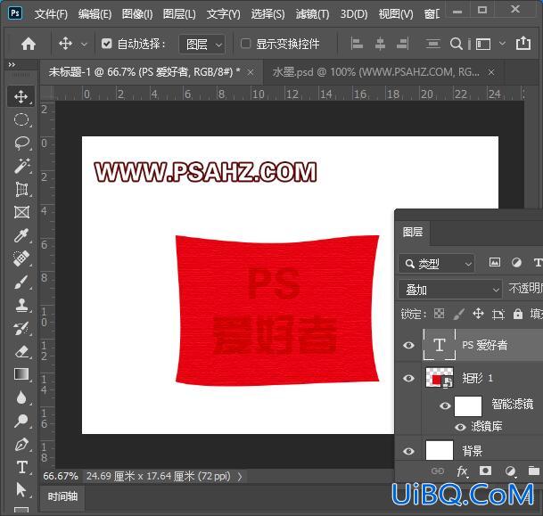The image size is (543, 516).
Task: Select the History Brush tool
Action: [21, 329]
